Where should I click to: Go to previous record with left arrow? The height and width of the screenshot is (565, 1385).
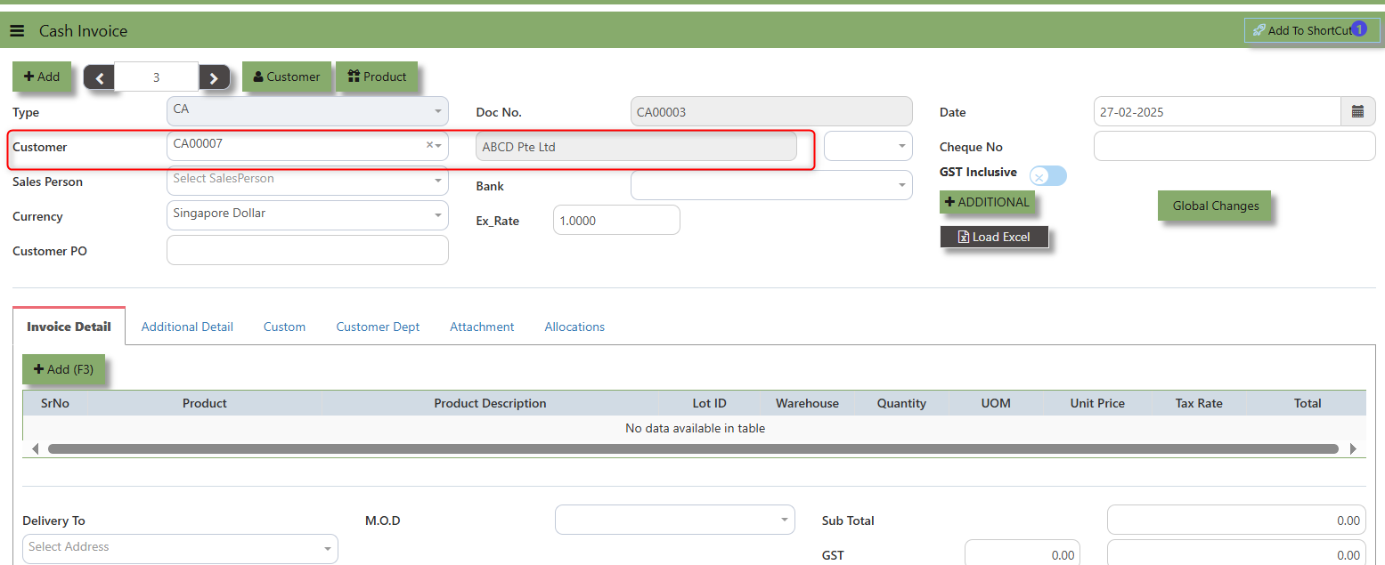coord(99,77)
